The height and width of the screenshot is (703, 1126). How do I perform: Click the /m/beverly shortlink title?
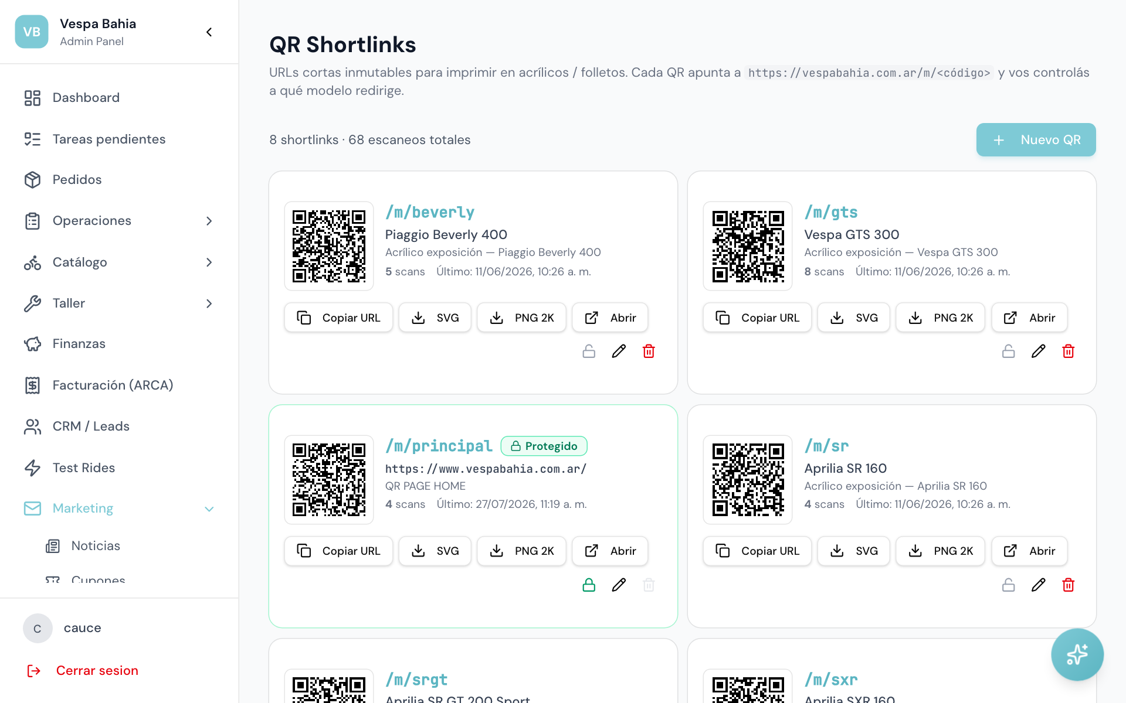(x=430, y=212)
